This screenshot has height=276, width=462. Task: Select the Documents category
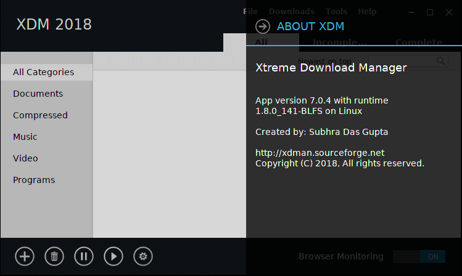tap(38, 94)
